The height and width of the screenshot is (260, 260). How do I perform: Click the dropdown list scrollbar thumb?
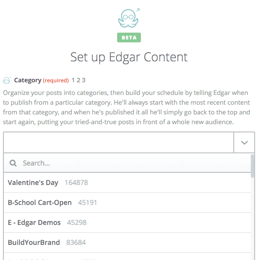tap(252, 166)
